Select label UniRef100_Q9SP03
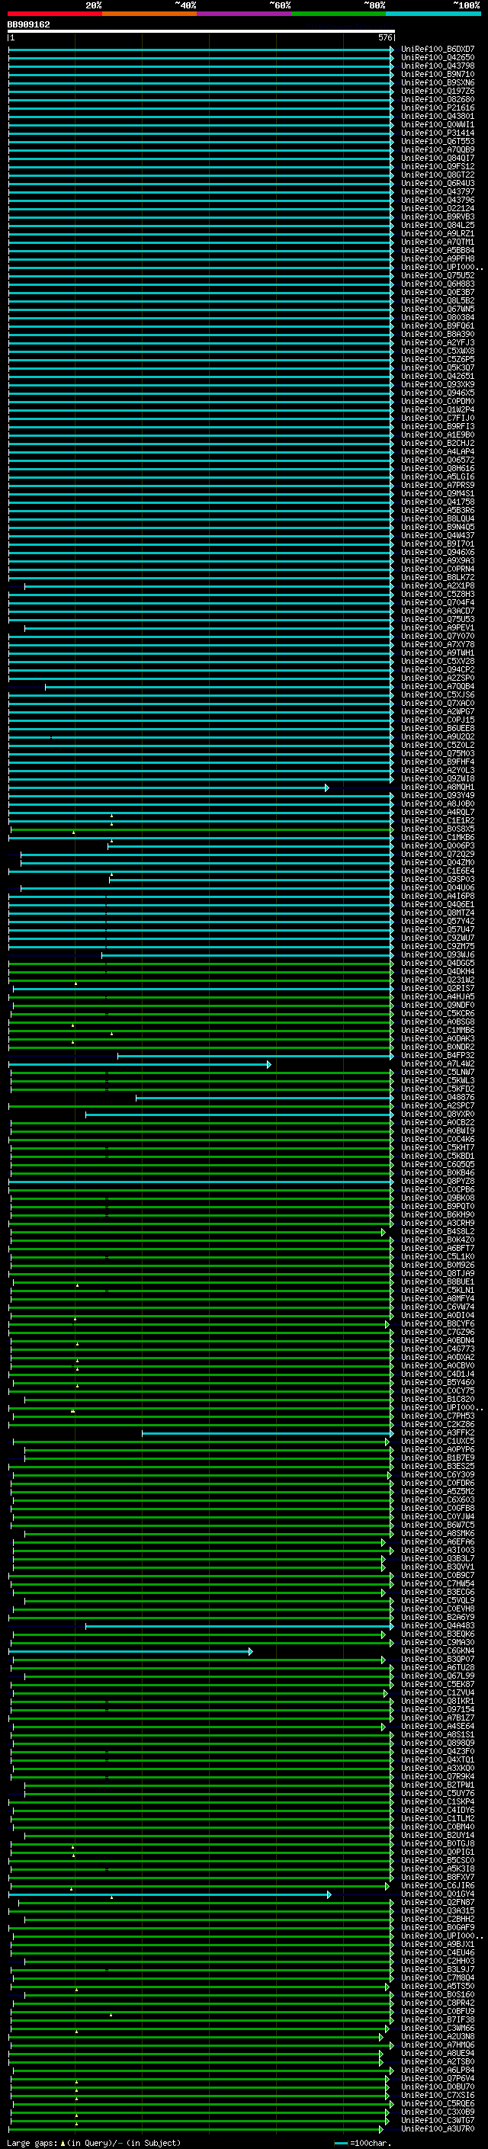 [x=438, y=879]
